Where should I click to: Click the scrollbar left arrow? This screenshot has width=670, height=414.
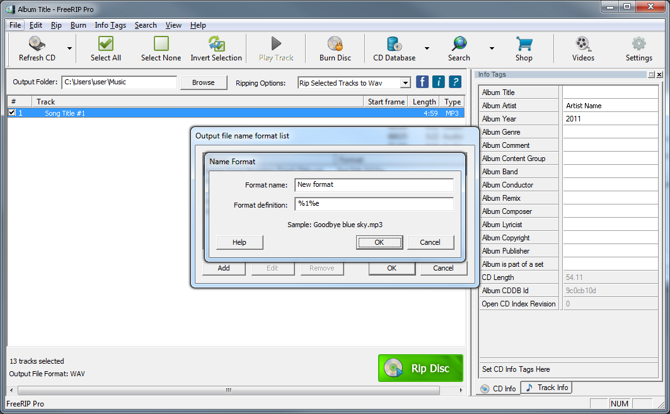(11, 390)
